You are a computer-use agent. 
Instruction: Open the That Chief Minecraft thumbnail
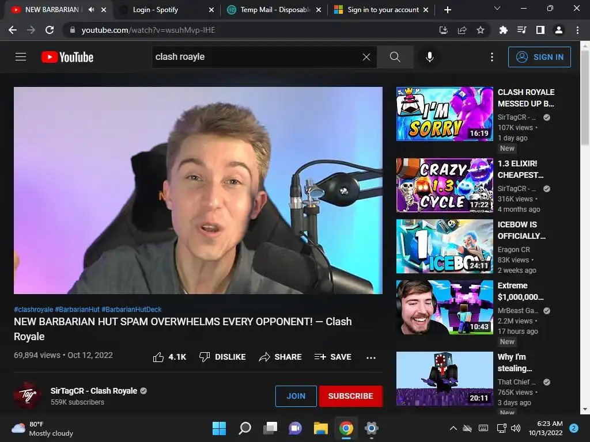444,379
